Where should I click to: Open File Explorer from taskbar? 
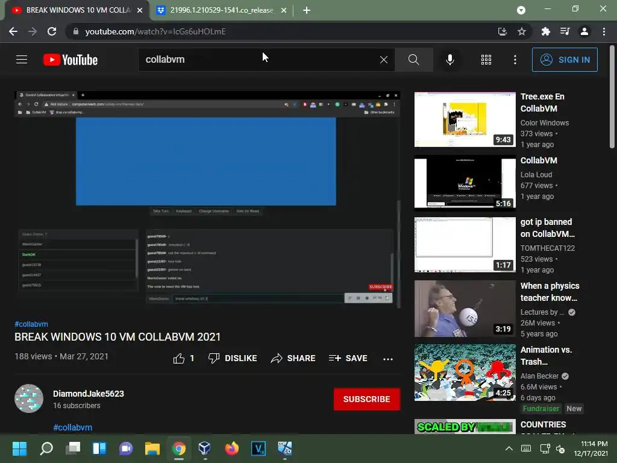[152, 449]
